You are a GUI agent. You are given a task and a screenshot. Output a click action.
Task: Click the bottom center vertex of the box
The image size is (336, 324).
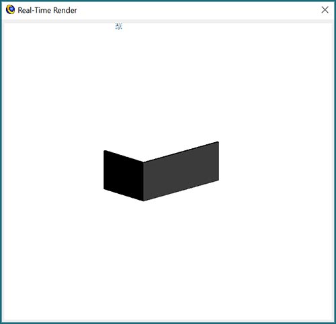[143, 201]
